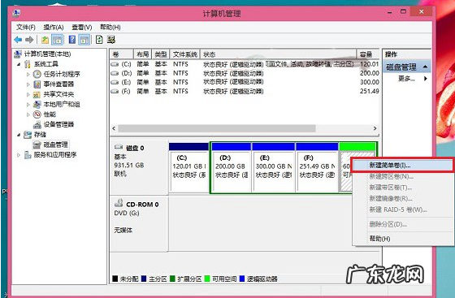455x298 pixels.
Task: Select the (F:) 251.49 GB partition block
Action: [x=317, y=167]
